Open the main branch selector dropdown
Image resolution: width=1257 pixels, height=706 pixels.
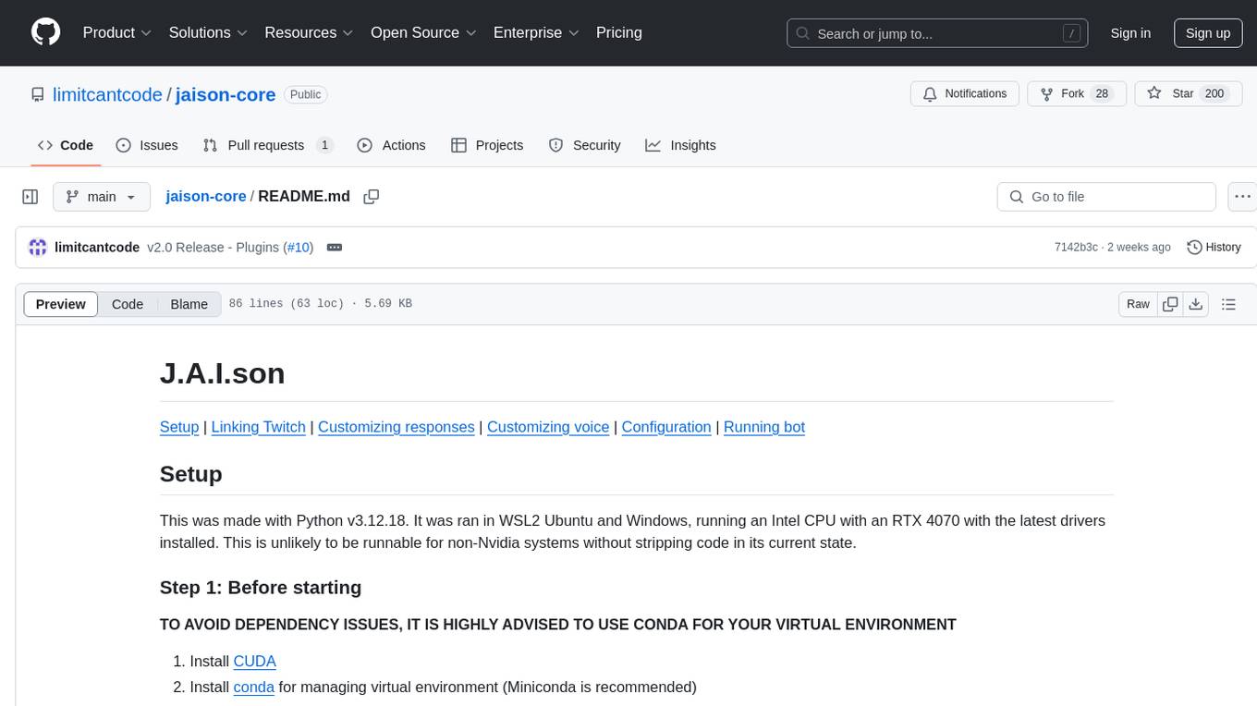click(101, 197)
